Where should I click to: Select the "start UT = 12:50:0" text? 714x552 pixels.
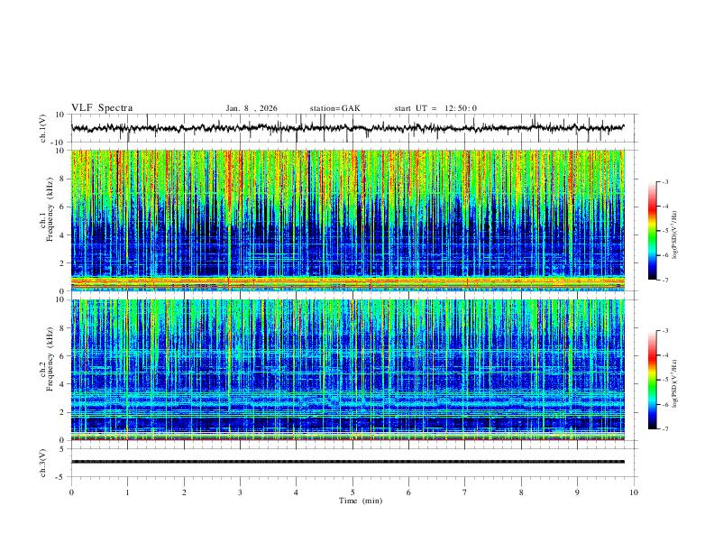(435, 108)
